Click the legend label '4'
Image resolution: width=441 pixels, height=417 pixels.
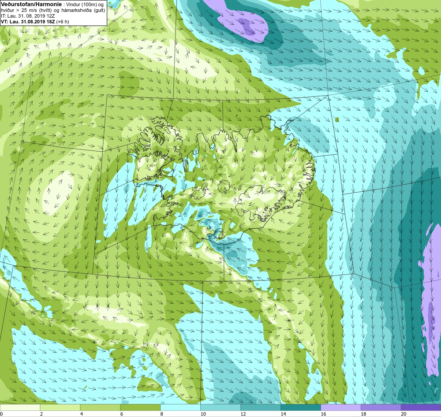82,414
